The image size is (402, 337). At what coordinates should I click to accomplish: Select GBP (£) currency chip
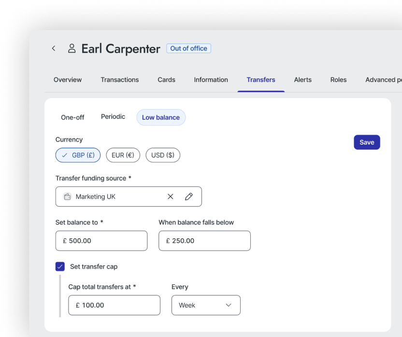[78, 155]
